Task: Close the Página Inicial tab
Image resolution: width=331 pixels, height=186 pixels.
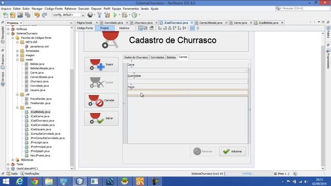Action: coord(97,23)
